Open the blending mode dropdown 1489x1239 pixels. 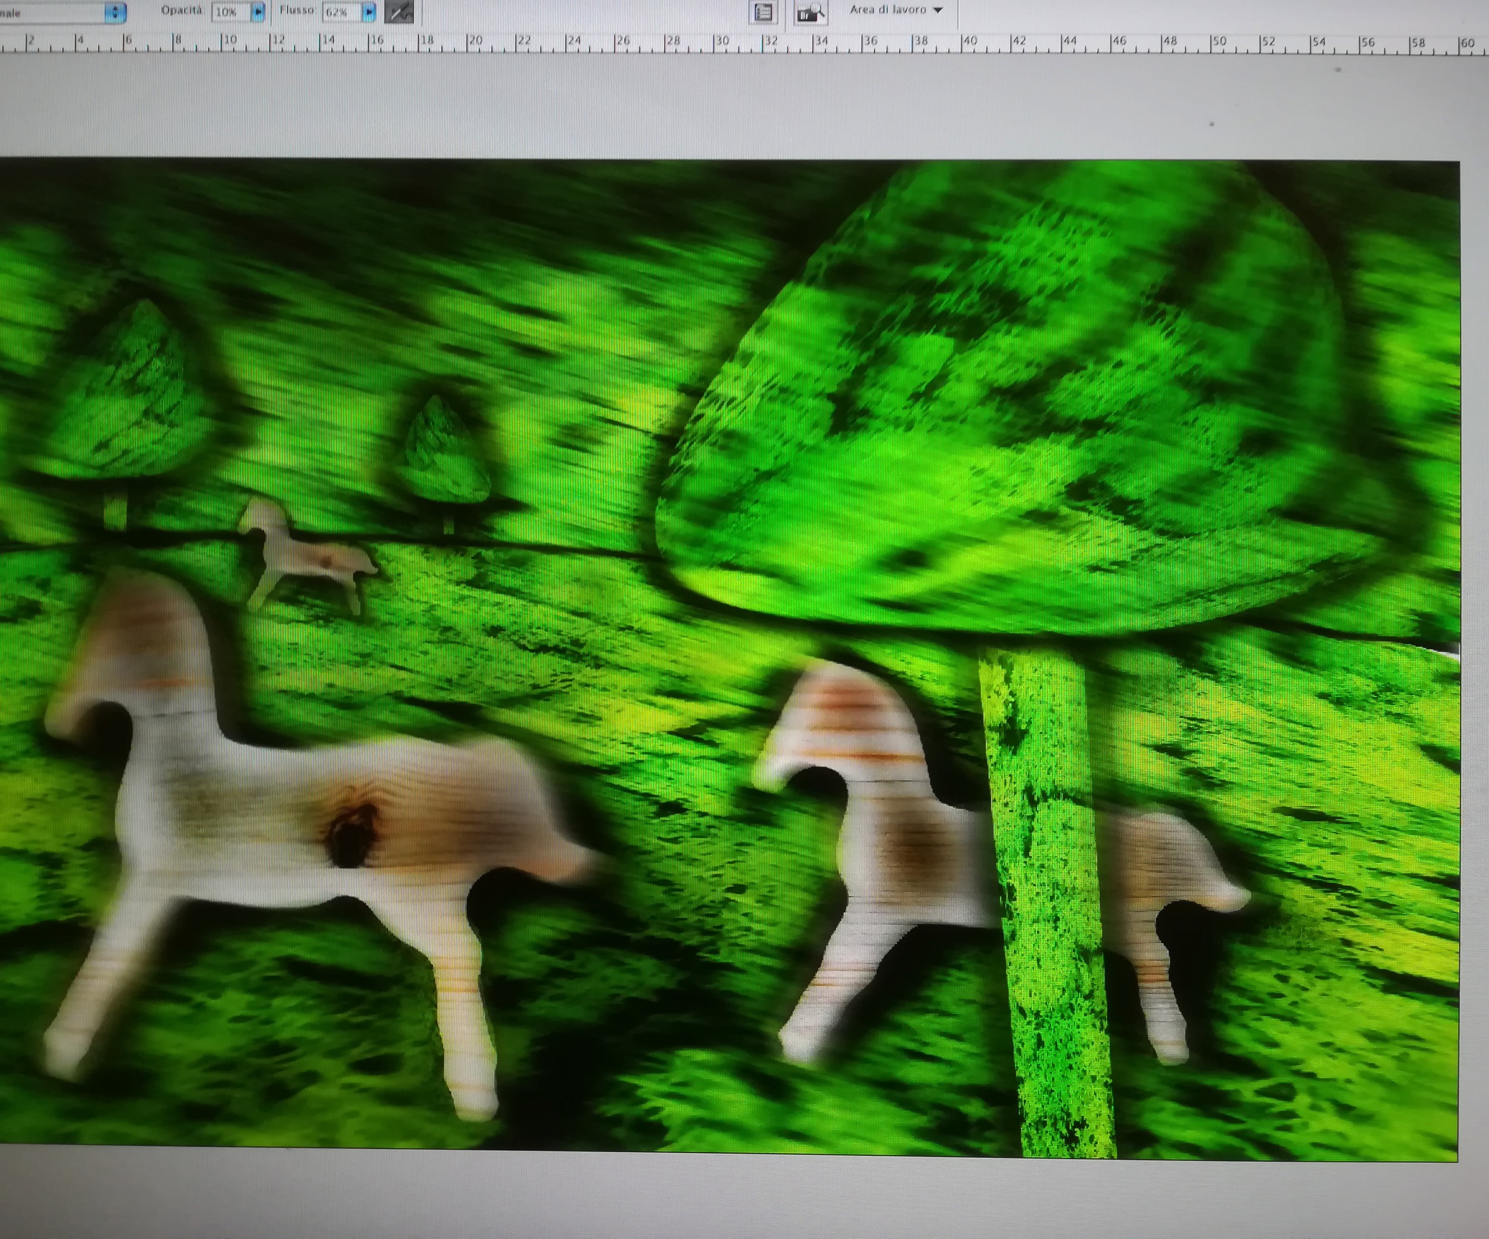point(116,12)
